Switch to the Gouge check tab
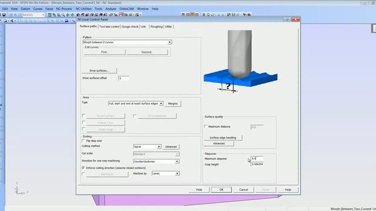Image resolution: width=376 pixels, height=211 pixels. 130,26
